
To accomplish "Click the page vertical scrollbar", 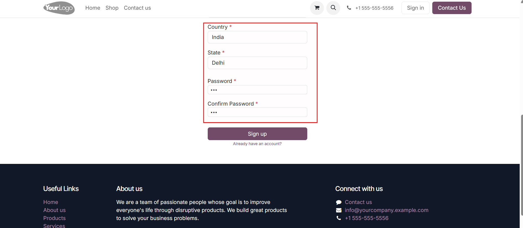I will tap(521, 165).
